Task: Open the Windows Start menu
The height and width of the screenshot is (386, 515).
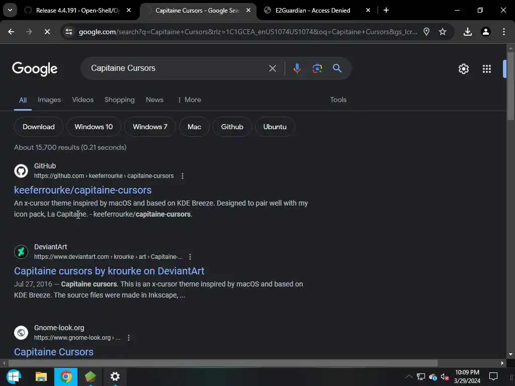Action: tap(14, 376)
